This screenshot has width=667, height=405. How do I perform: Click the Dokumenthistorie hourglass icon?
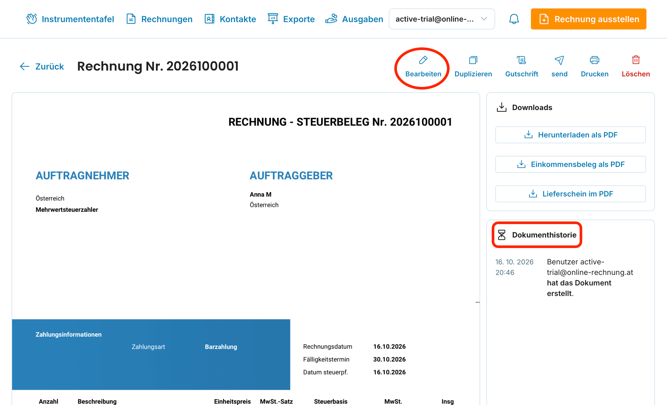[x=501, y=235]
